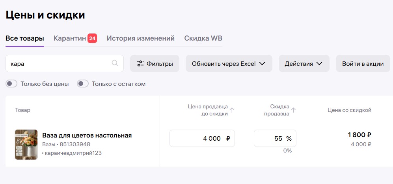The height and width of the screenshot is (184, 393).
Task: Open Фильтры button
Action: [x=155, y=63]
